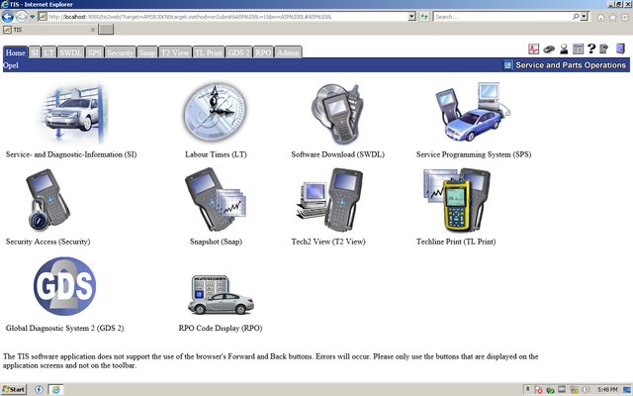Screen dimensions: 633x396
Task: Close the TIS browser tab
Action: click(93, 30)
